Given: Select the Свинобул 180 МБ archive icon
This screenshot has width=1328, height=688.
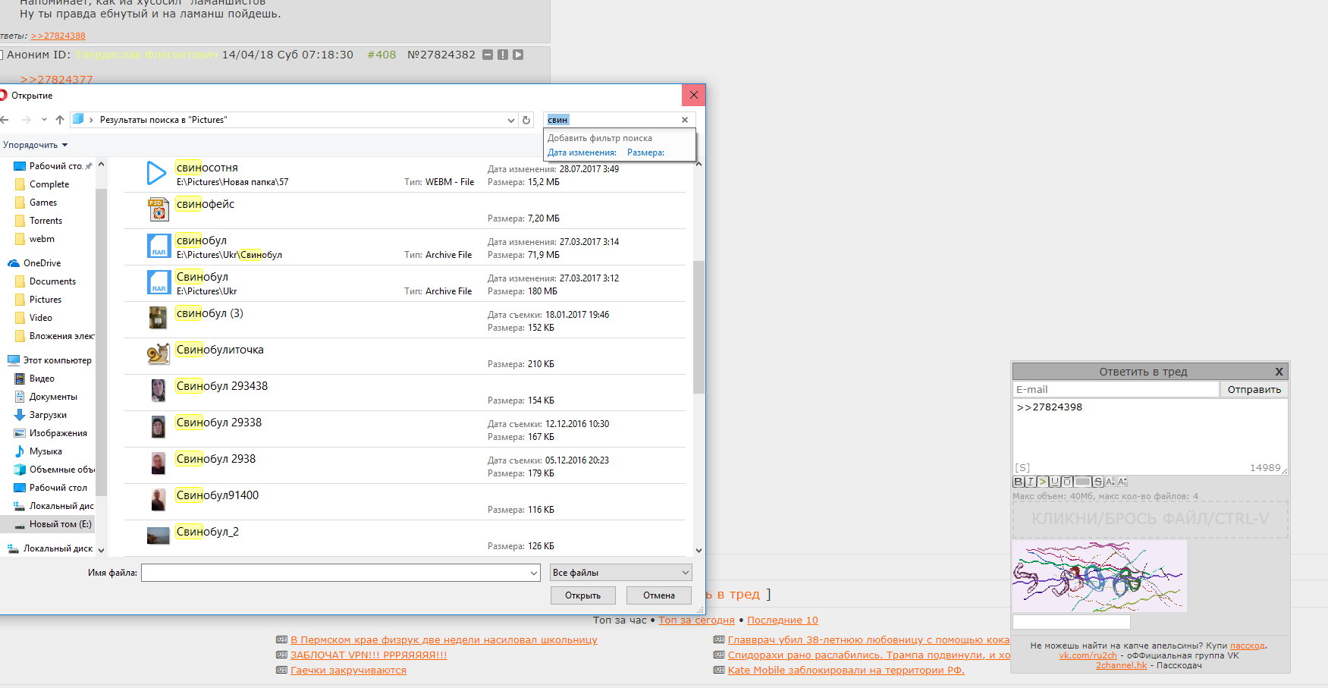Looking at the screenshot, I should [159, 282].
